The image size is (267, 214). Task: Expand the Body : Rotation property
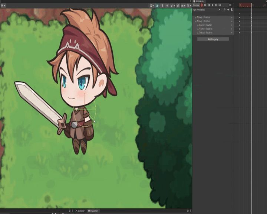[195, 21]
